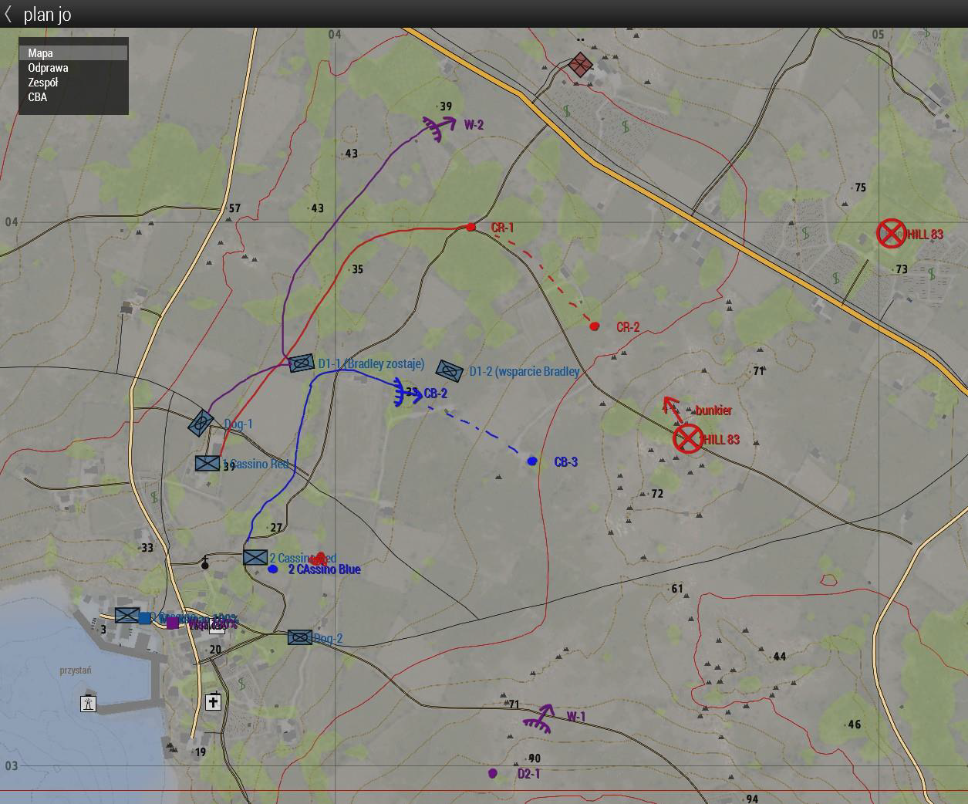Click the brown diamond marker at the top of the map
The image size is (968, 804).
click(x=581, y=65)
